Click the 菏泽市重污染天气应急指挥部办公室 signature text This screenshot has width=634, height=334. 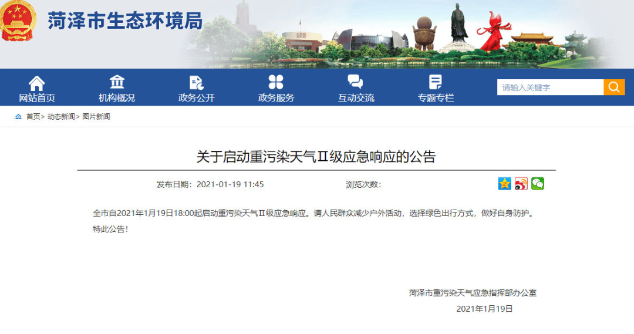(473, 292)
